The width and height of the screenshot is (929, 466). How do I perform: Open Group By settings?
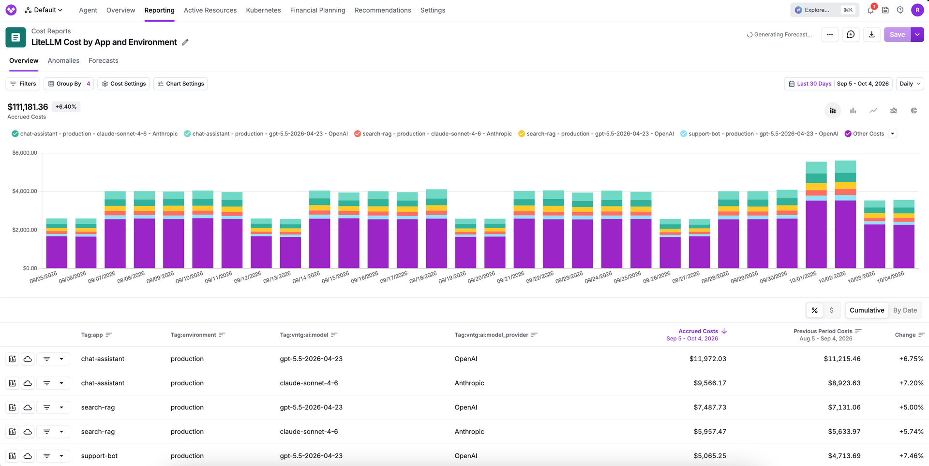coord(69,84)
